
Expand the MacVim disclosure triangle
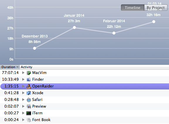click(23, 73)
